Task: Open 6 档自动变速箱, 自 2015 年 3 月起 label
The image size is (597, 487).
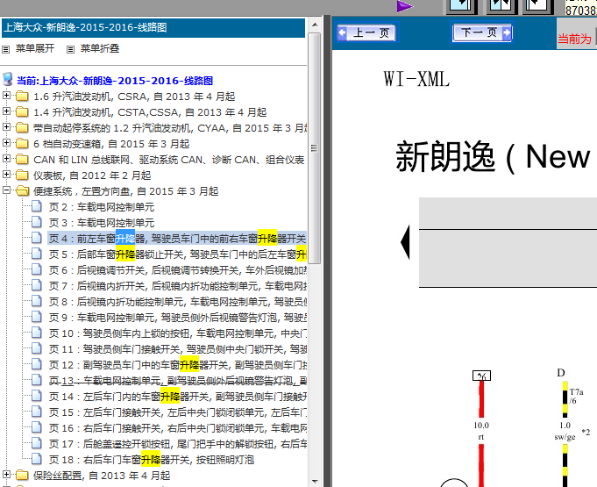Action: pos(111,144)
